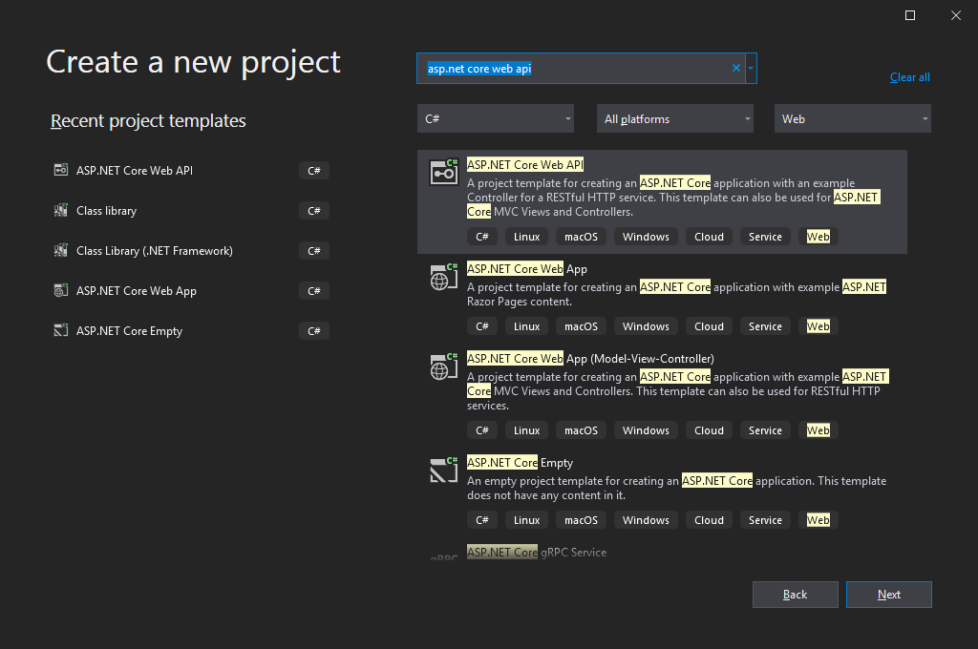Maximize the Create a new project window

(910, 15)
